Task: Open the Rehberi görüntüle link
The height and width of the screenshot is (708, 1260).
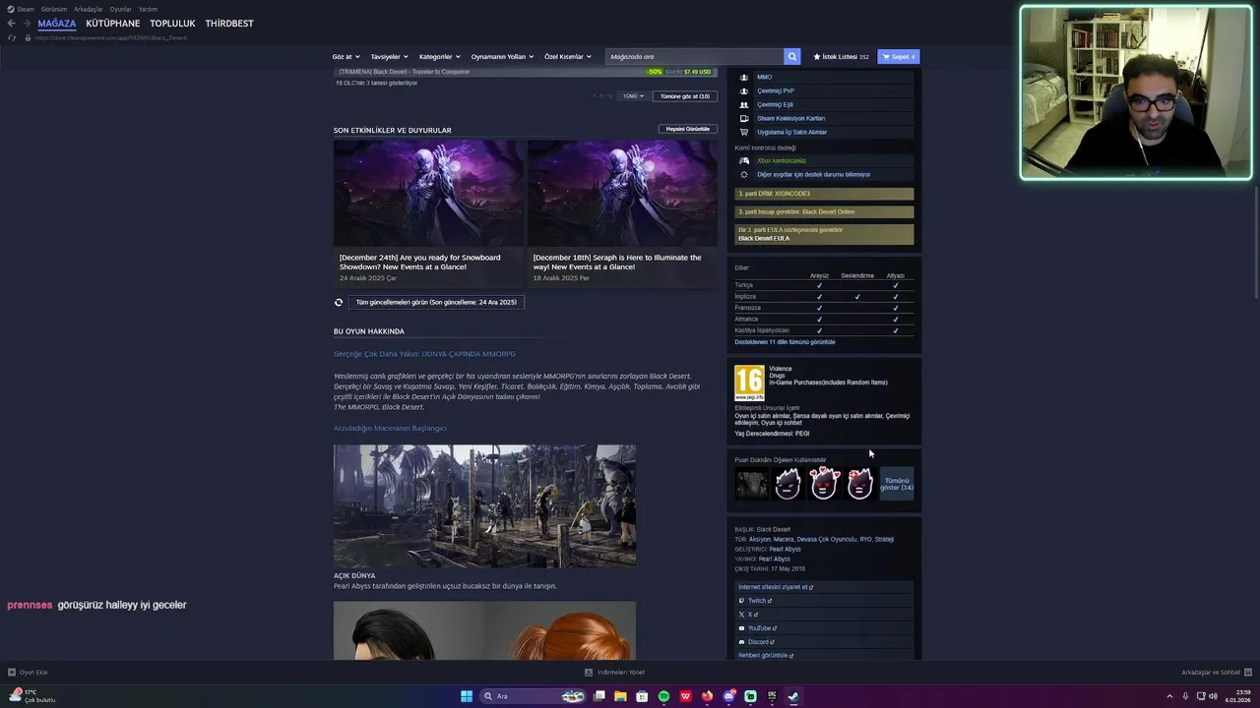Action: pyautogui.click(x=766, y=656)
